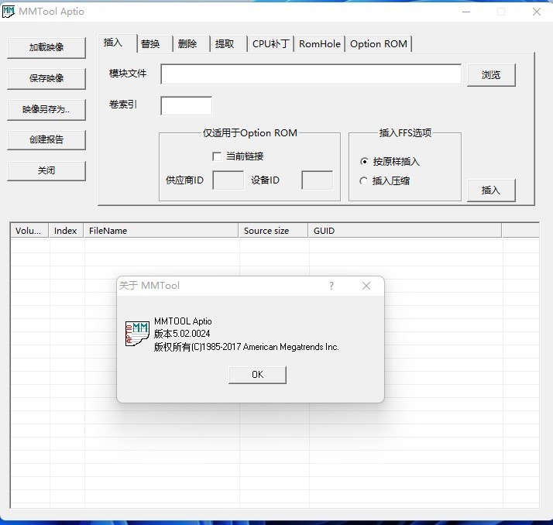553x525 pixels.
Task: Select the 插入压缩 radio button
Action: click(x=363, y=181)
